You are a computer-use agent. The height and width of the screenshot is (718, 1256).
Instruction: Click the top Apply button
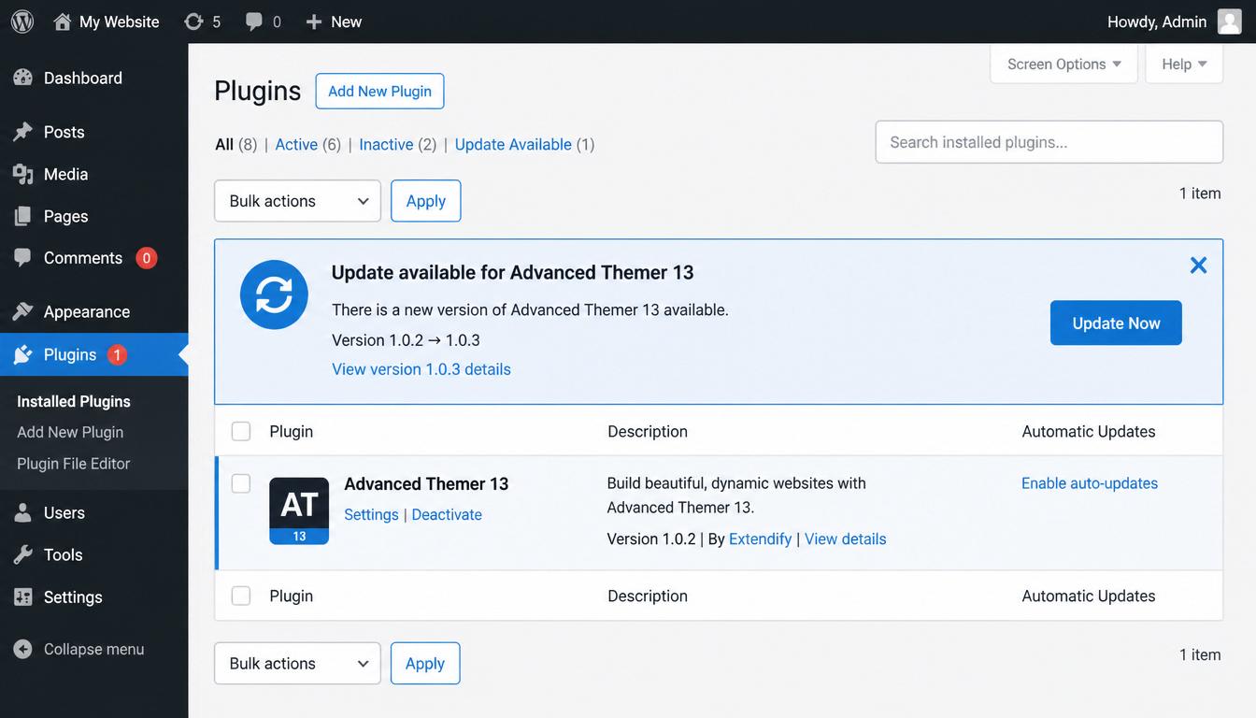[426, 201]
